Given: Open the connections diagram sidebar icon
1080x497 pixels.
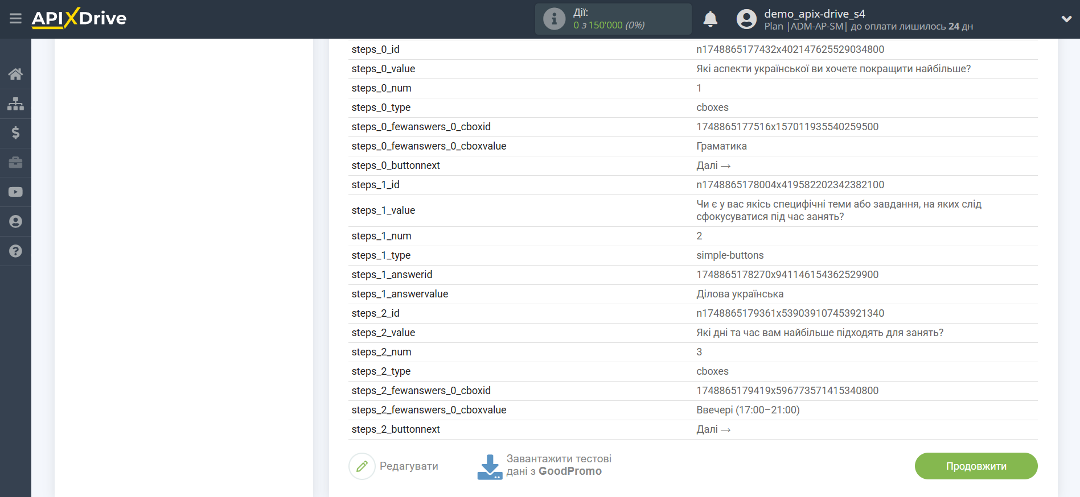Looking at the screenshot, I should coord(15,103).
